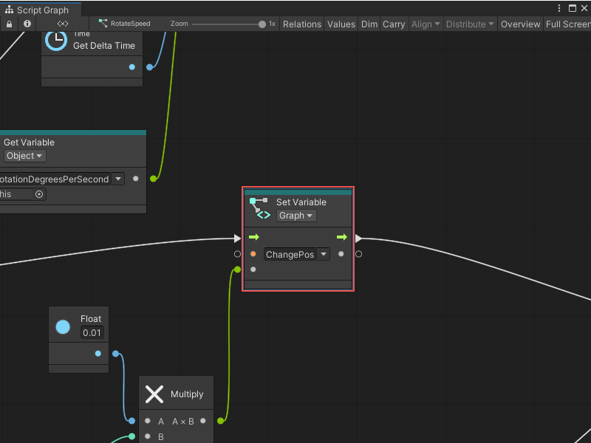Click the Full Screen button

[567, 24]
